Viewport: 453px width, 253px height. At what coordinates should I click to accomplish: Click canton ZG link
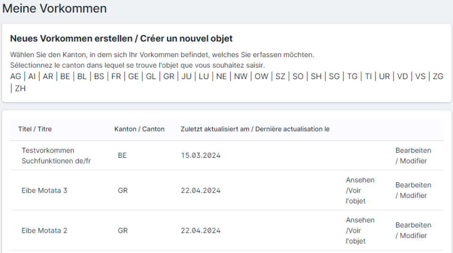(438, 76)
